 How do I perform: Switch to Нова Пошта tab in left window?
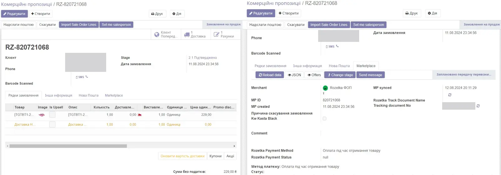89,95
